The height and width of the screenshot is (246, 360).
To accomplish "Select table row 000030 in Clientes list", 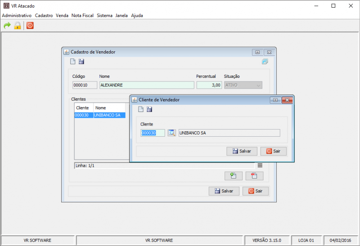I will 100,115.
